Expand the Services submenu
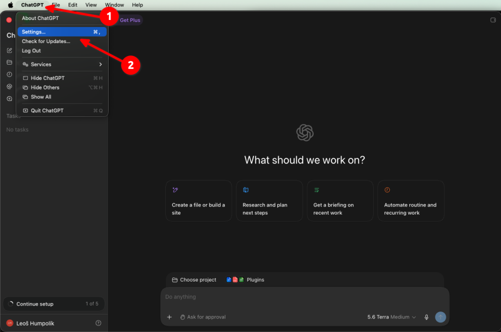Image resolution: width=501 pixels, height=332 pixels. click(62, 64)
